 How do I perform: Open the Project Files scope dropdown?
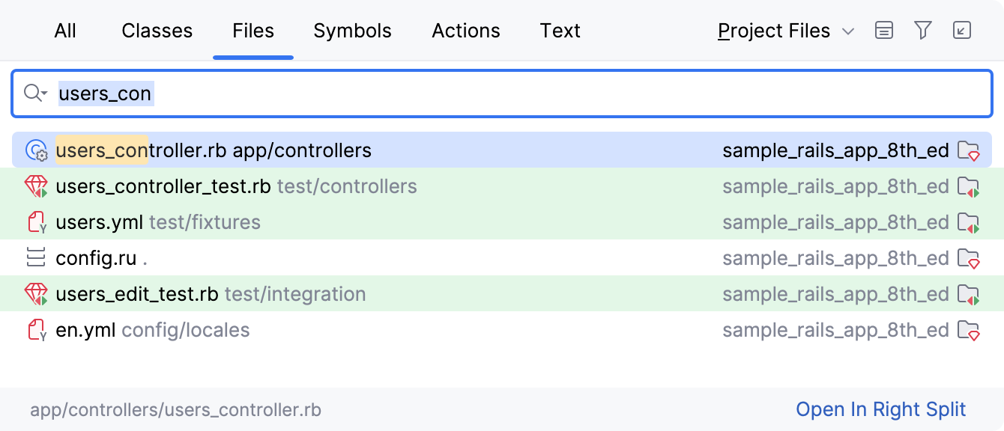click(785, 31)
